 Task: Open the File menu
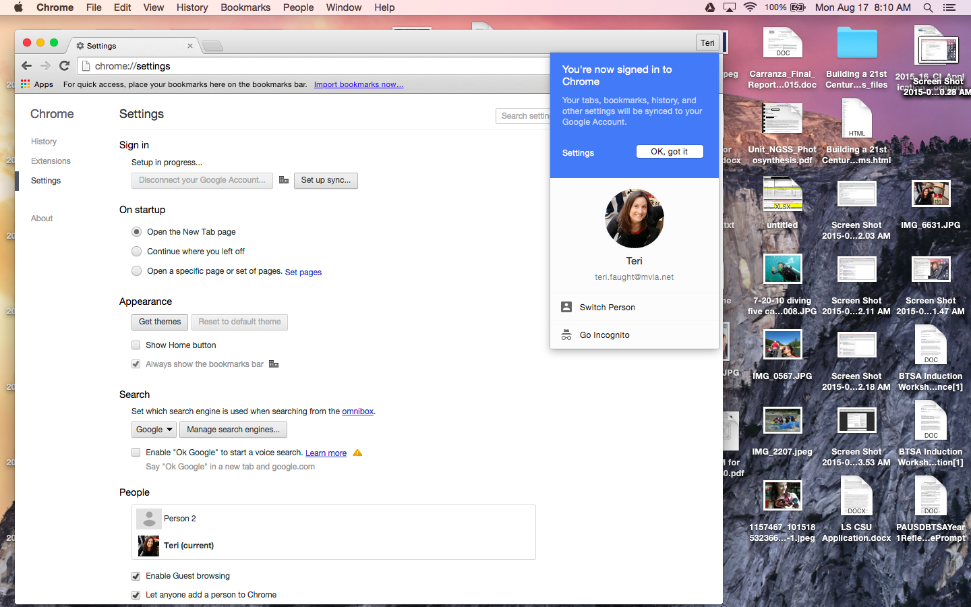(x=94, y=7)
